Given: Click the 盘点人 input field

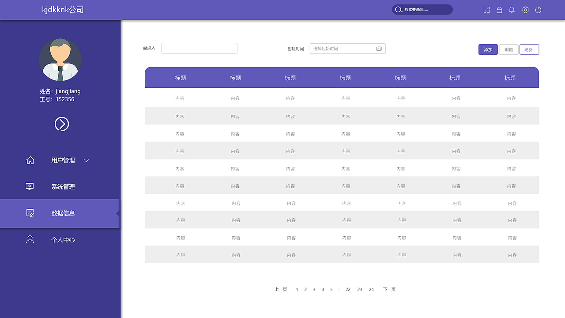Looking at the screenshot, I should [x=200, y=48].
